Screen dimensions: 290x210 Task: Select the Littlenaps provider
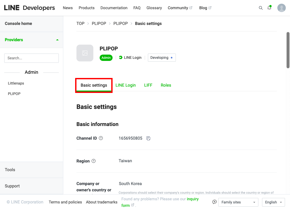point(16,83)
